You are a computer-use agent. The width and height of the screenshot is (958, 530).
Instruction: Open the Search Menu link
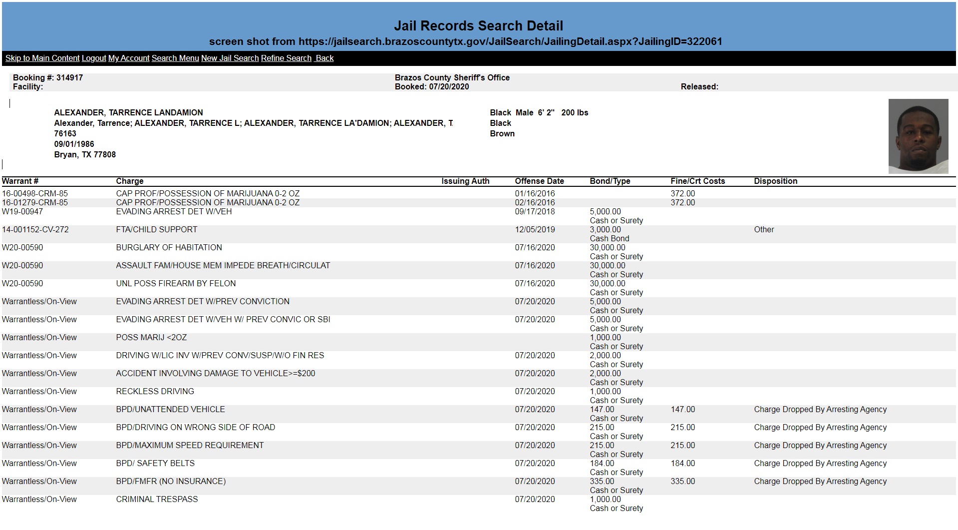pos(175,58)
